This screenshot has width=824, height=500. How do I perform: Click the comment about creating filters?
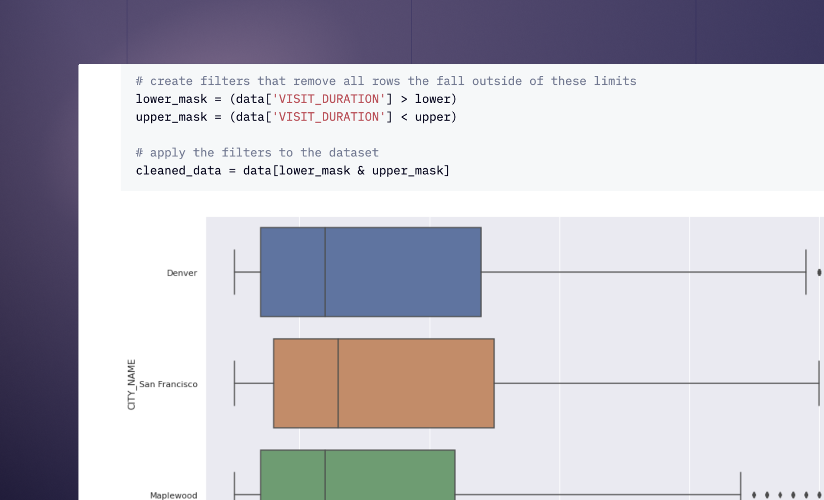click(x=386, y=81)
